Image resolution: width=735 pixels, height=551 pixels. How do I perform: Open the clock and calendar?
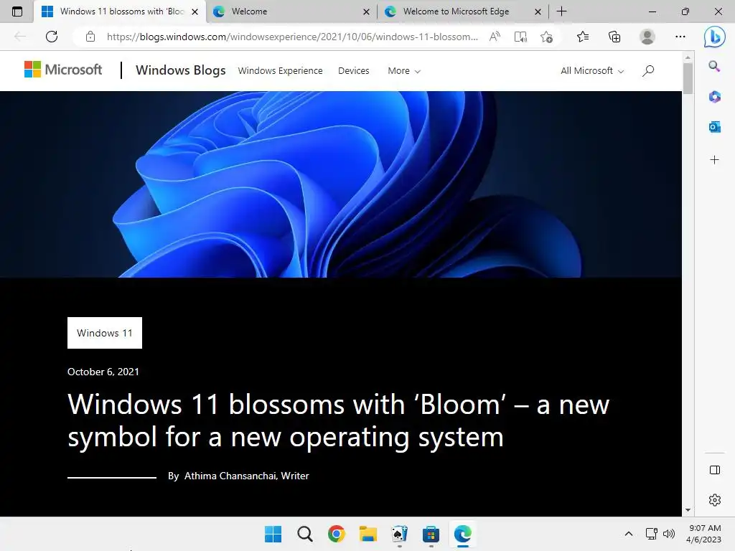(x=704, y=534)
